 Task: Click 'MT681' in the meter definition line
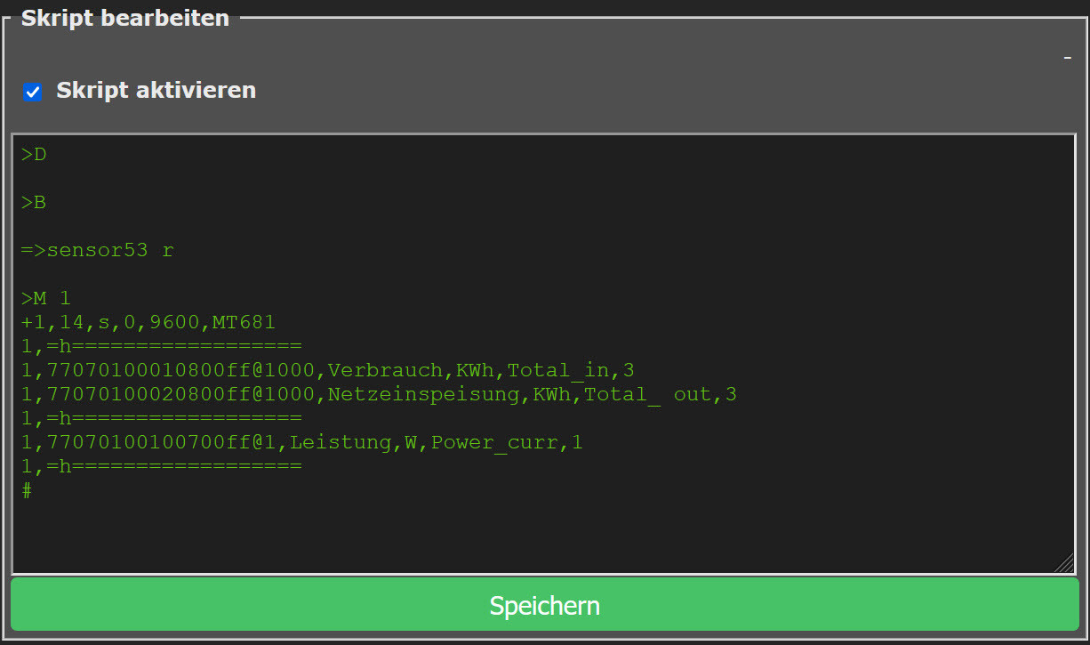(x=244, y=322)
